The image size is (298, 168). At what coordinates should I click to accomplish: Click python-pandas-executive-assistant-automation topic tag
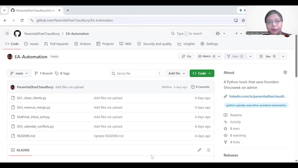(256, 105)
